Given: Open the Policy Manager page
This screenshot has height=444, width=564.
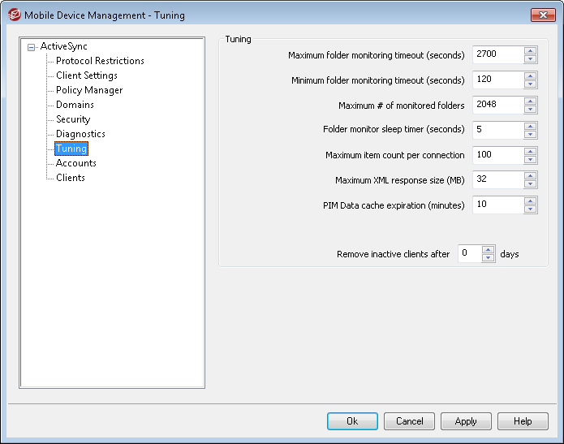Looking at the screenshot, I should (x=89, y=90).
